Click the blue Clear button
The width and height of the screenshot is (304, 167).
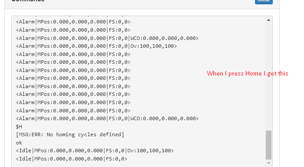click(x=264, y=2)
